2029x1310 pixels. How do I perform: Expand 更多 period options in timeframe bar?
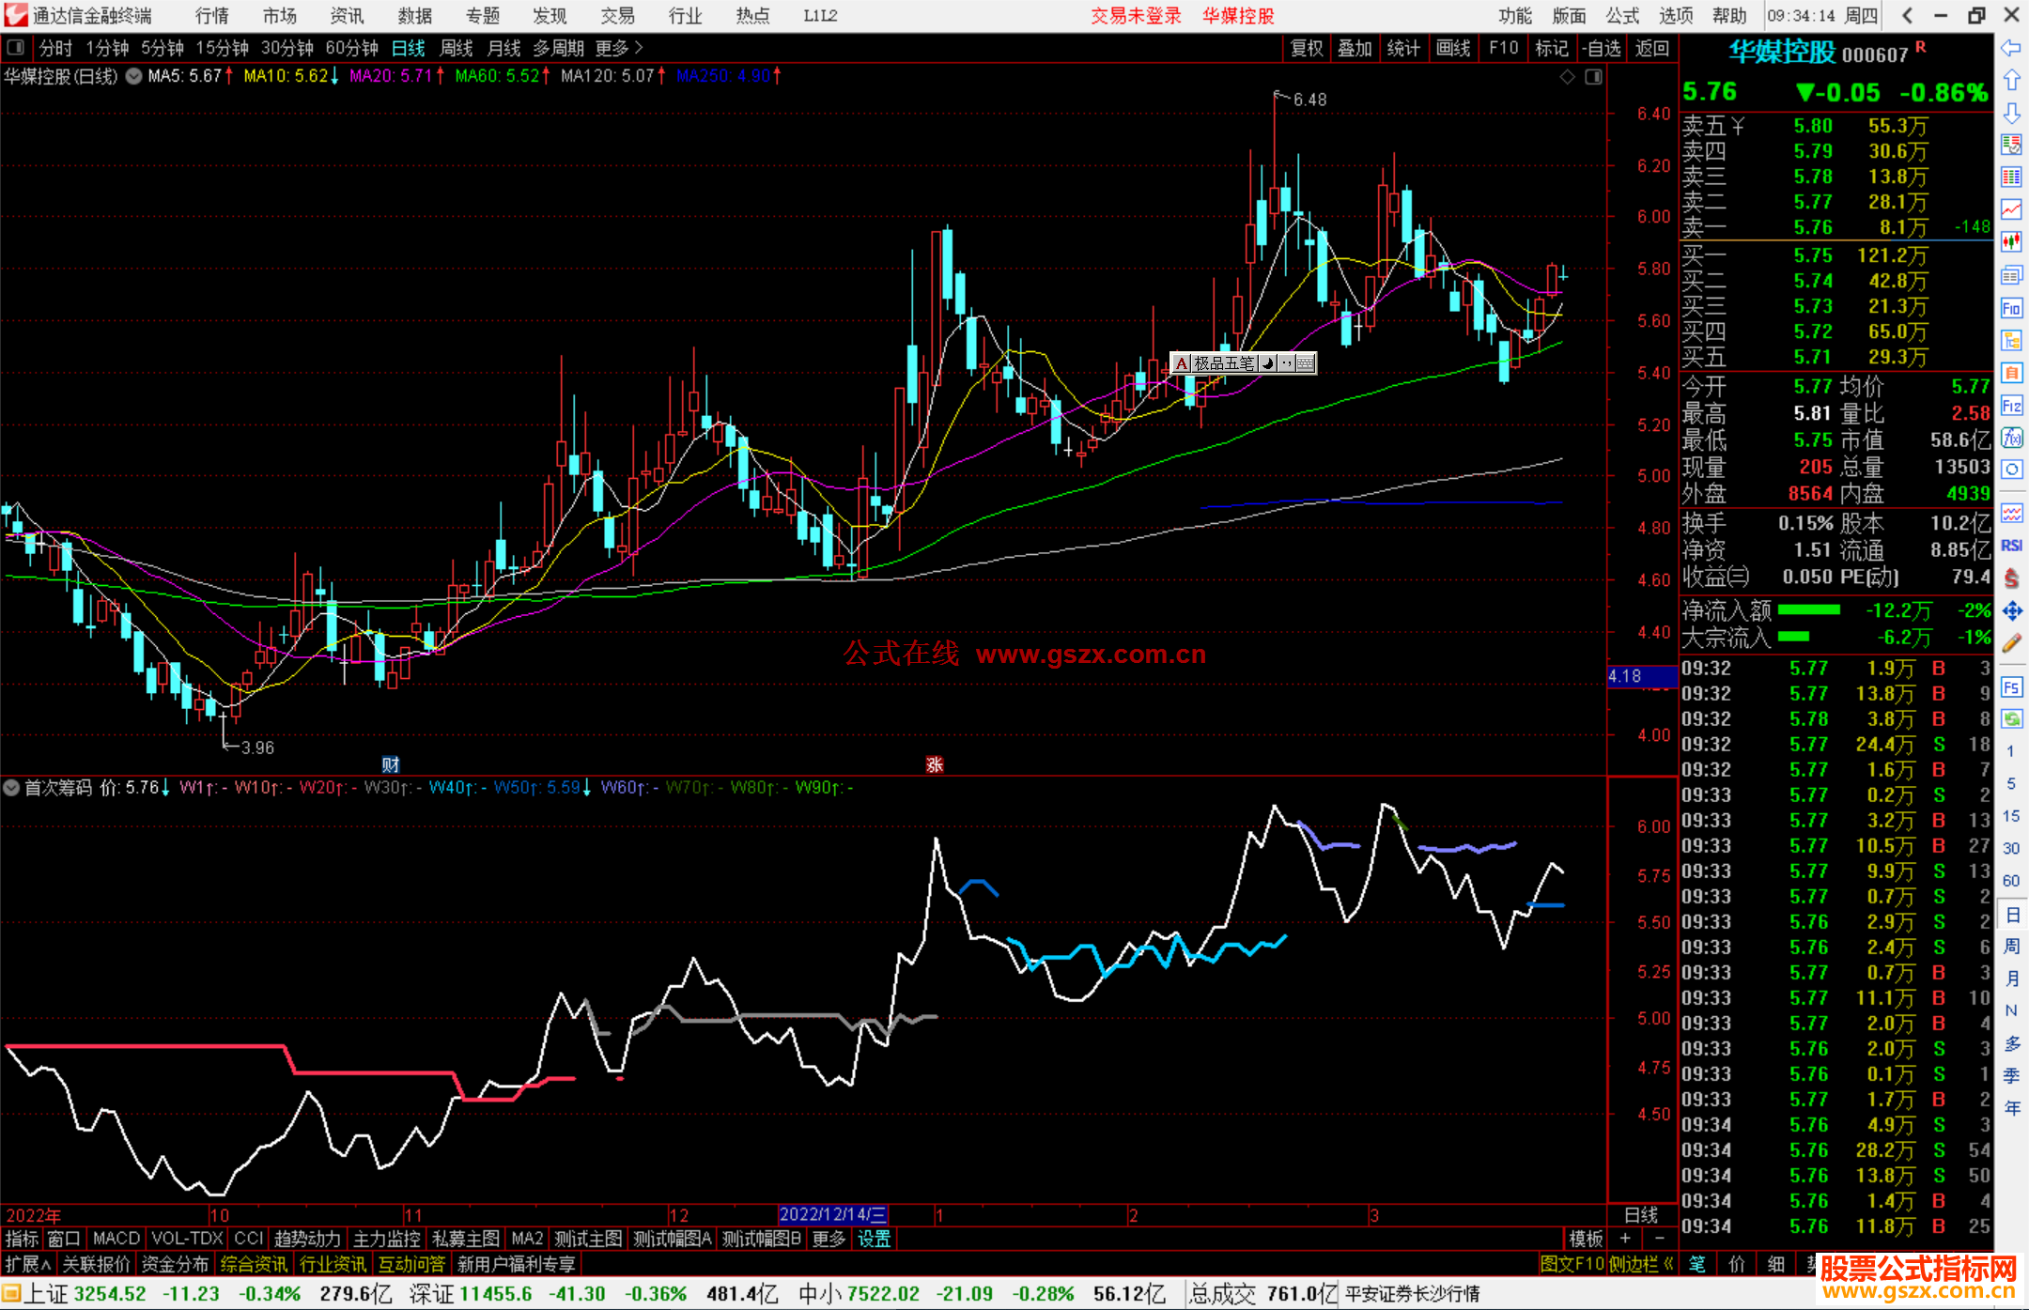618,48
